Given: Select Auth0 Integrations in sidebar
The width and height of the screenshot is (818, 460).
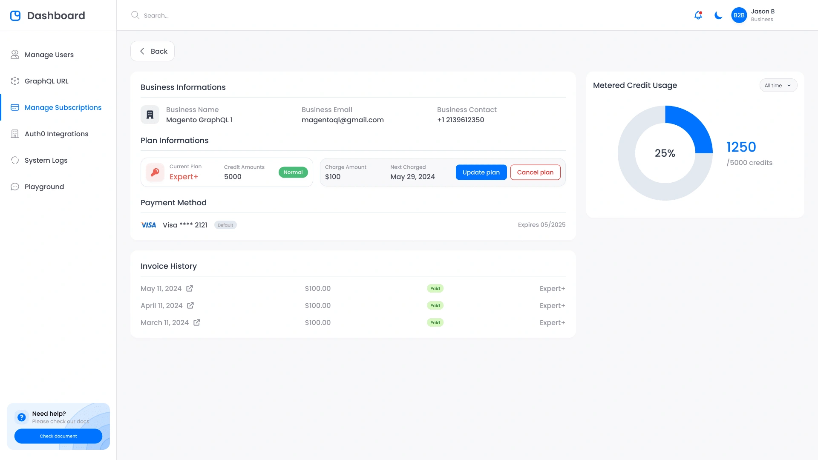Looking at the screenshot, I should point(56,134).
